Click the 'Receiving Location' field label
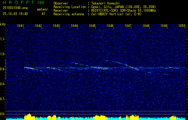This screenshot has width=188, height=120. point(70,7)
